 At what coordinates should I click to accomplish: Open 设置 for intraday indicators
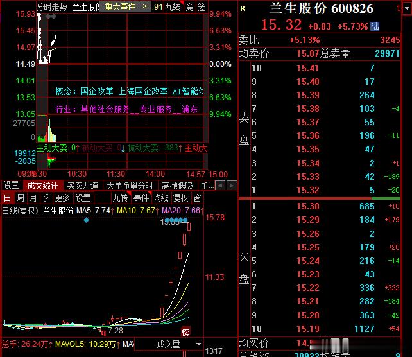[12, 186]
